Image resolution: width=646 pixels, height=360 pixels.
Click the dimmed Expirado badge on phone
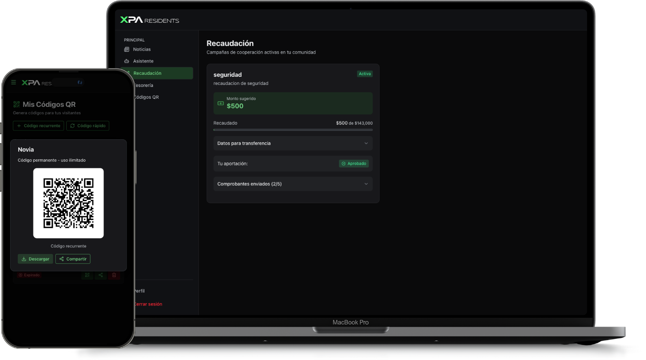pyautogui.click(x=29, y=275)
